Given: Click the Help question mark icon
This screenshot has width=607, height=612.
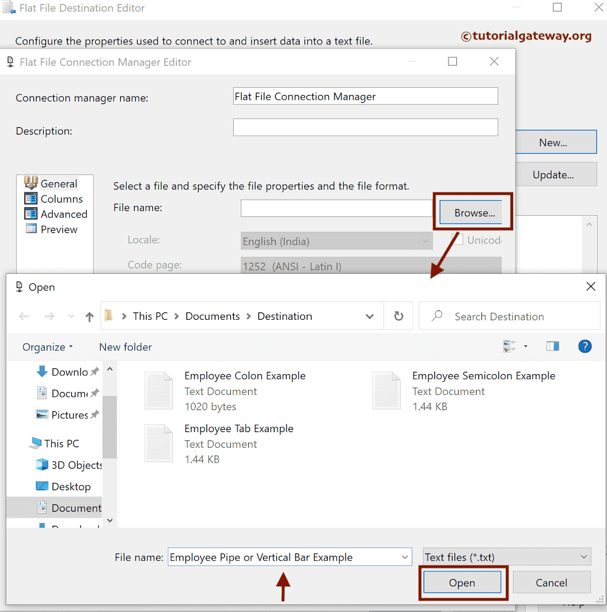Looking at the screenshot, I should 585,346.
